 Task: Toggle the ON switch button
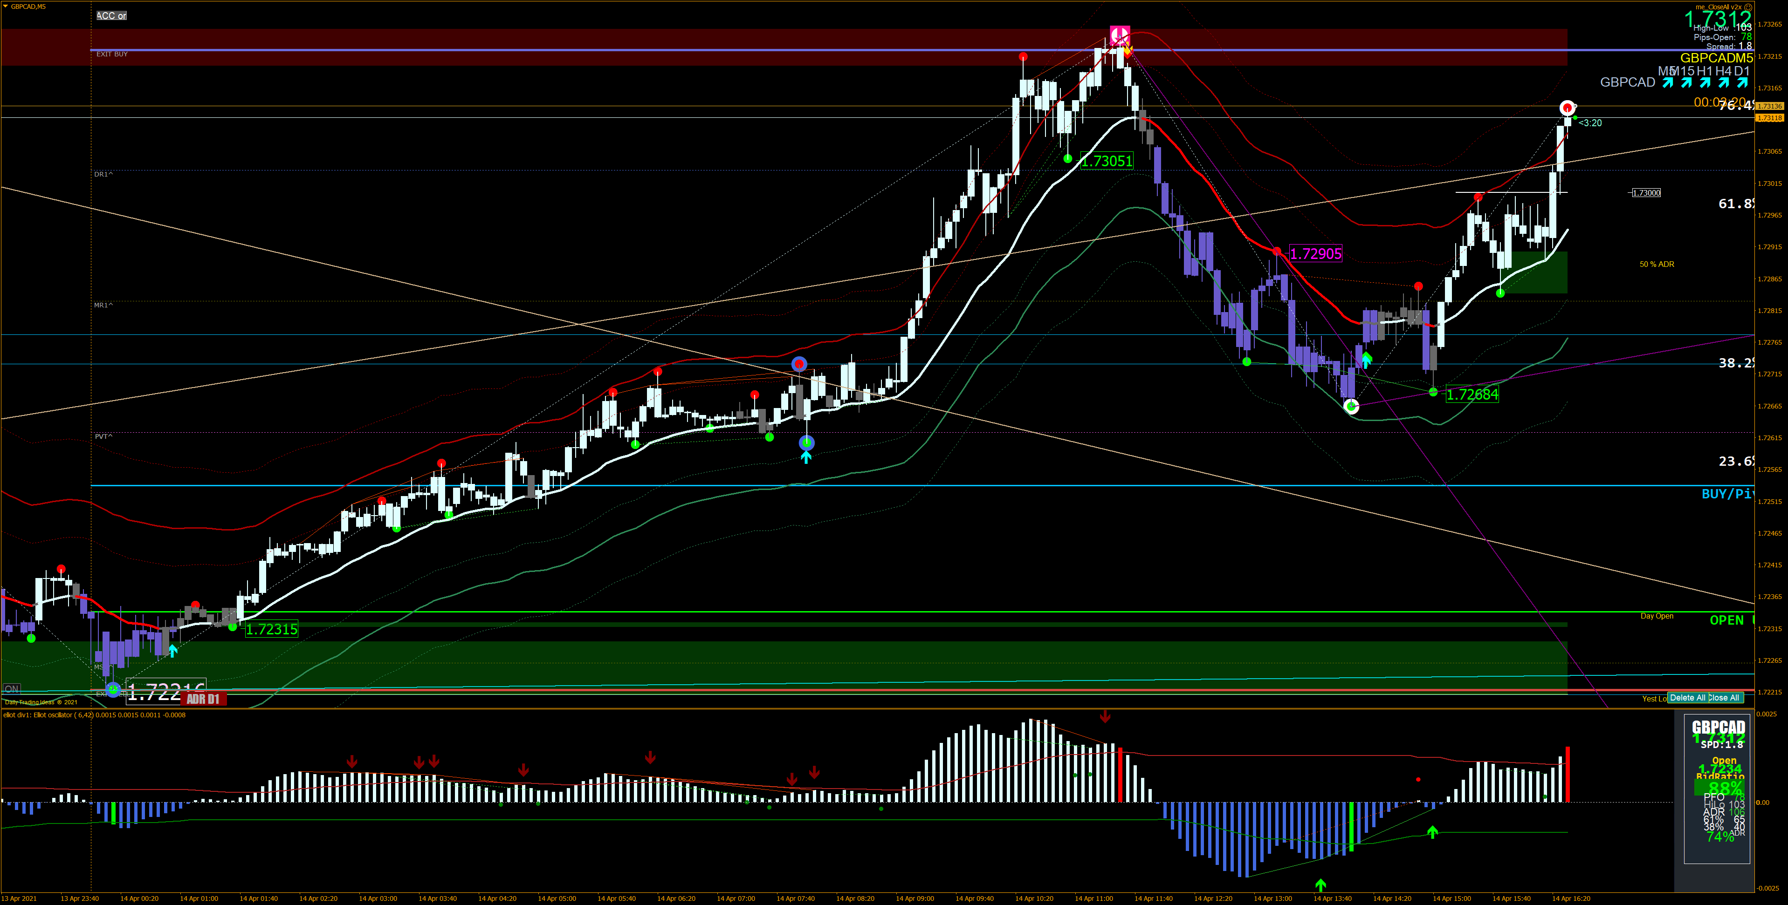(x=12, y=688)
